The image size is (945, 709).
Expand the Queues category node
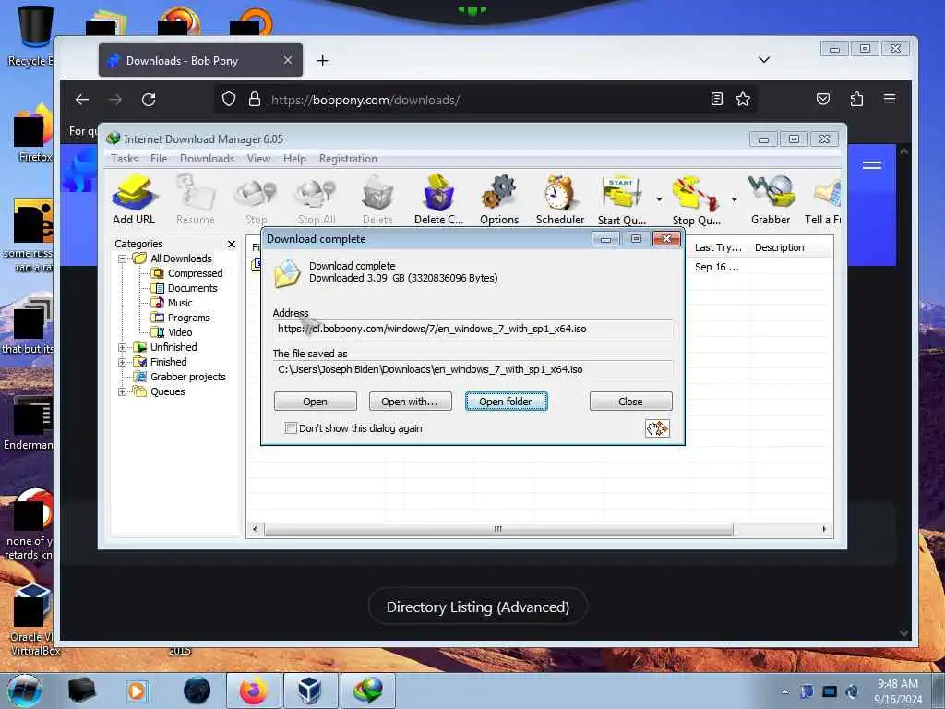coord(123,391)
